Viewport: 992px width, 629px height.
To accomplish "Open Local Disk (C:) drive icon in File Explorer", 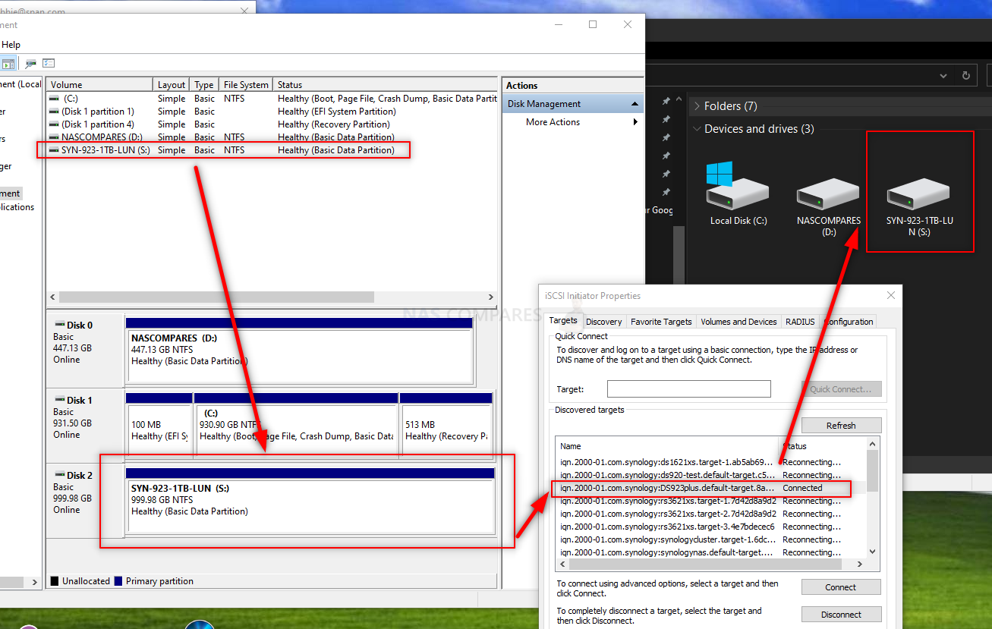I will point(738,187).
